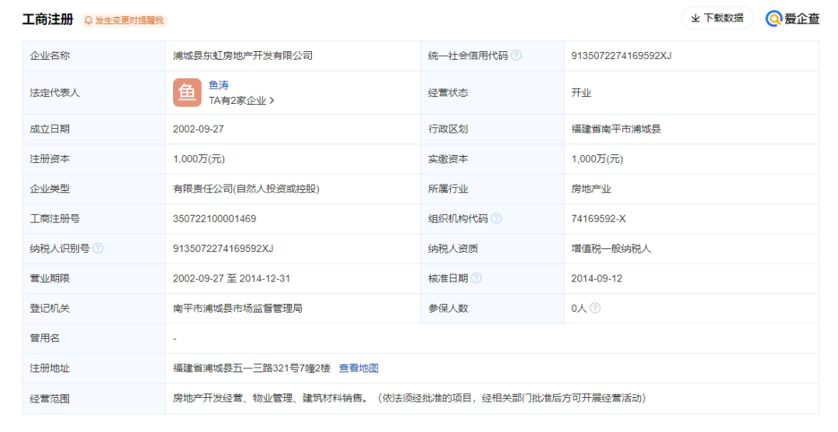The image size is (838, 432).
Task: Select registration number 350722100001469
Action: click(x=214, y=219)
